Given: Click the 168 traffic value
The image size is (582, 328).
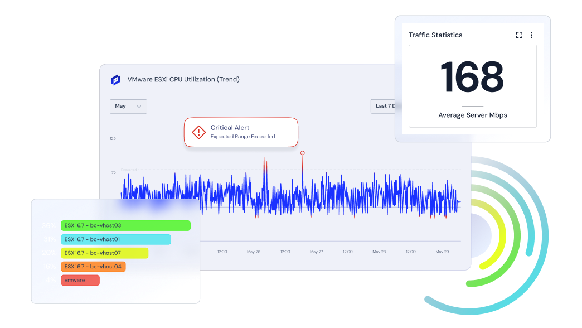Looking at the screenshot, I should pos(472,77).
